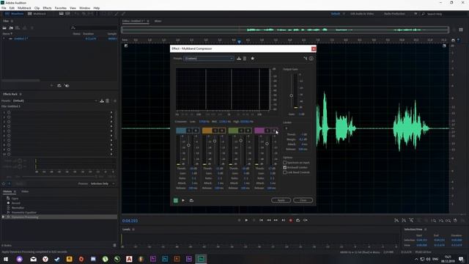Click Close in Multiband Compressor dialog

(303, 200)
